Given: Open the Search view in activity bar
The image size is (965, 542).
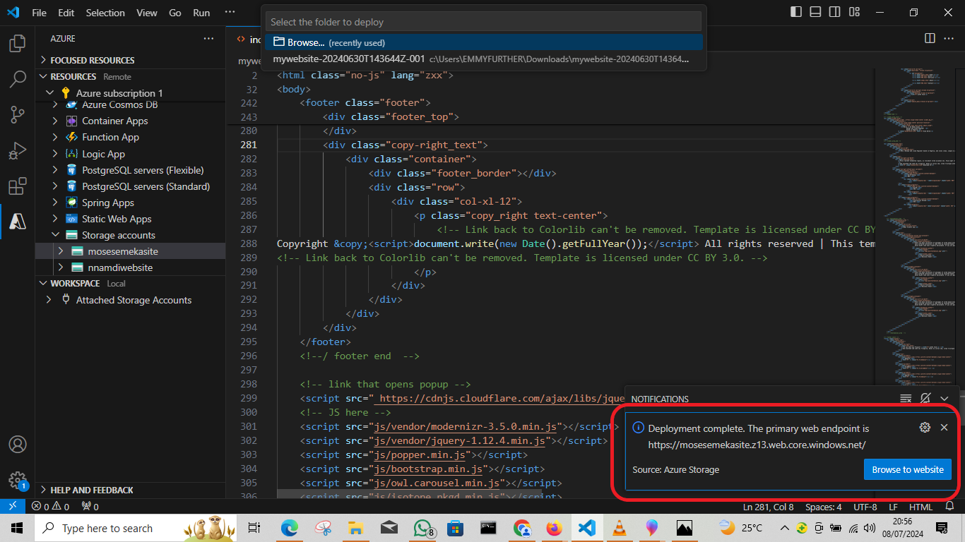Looking at the screenshot, I should [18, 79].
